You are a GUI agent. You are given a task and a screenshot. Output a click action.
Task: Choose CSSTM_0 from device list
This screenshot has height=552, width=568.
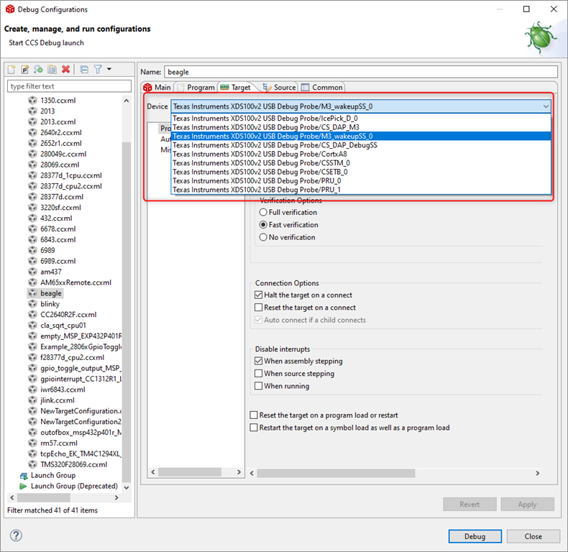tap(361, 163)
